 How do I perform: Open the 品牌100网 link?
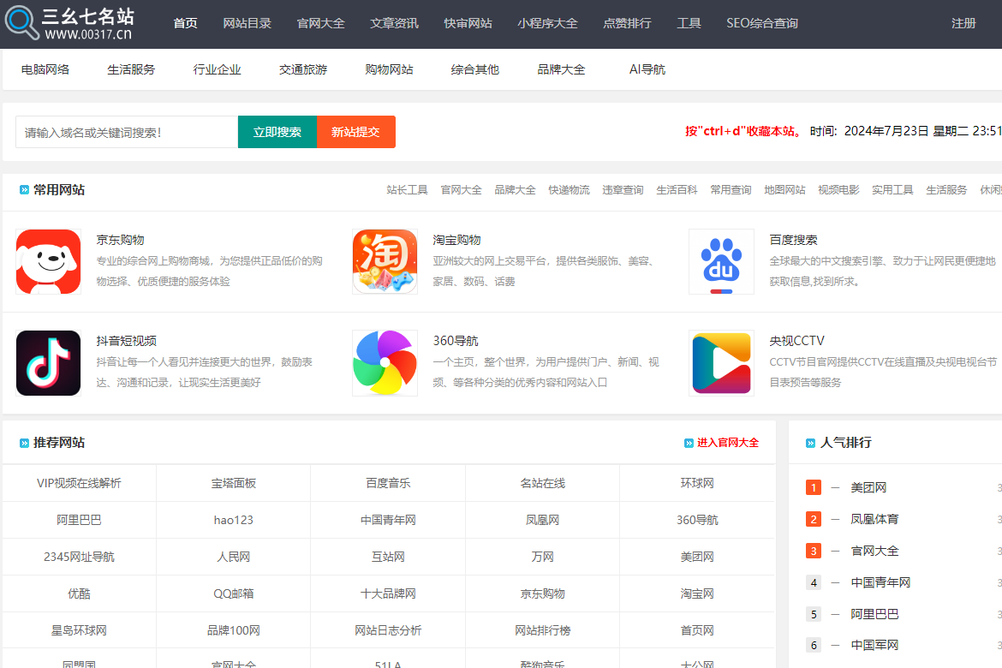pyautogui.click(x=234, y=631)
